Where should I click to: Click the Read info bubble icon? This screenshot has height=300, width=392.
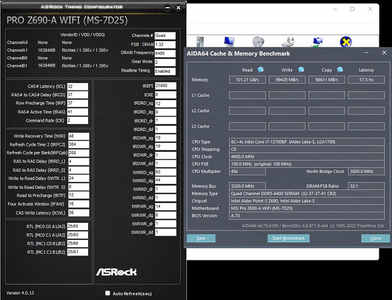pos(260,70)
